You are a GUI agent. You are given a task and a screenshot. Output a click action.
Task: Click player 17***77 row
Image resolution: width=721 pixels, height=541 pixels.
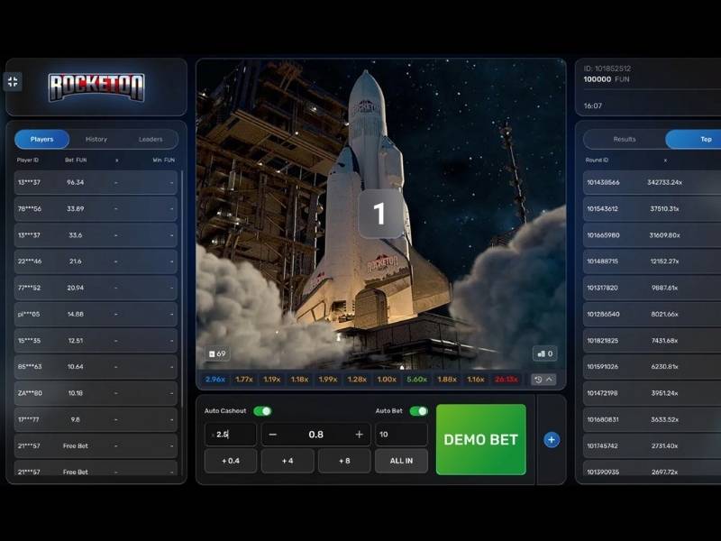tap(96, 419)
